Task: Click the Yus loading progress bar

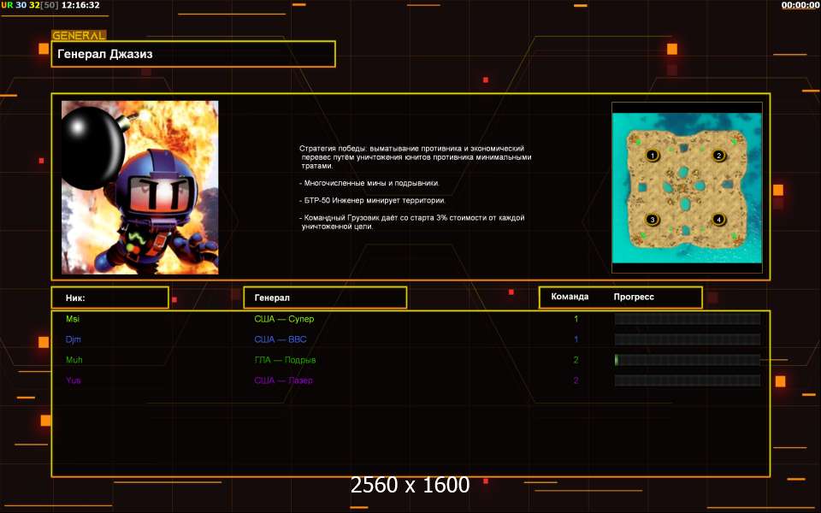Action: [x=687, y=380]
